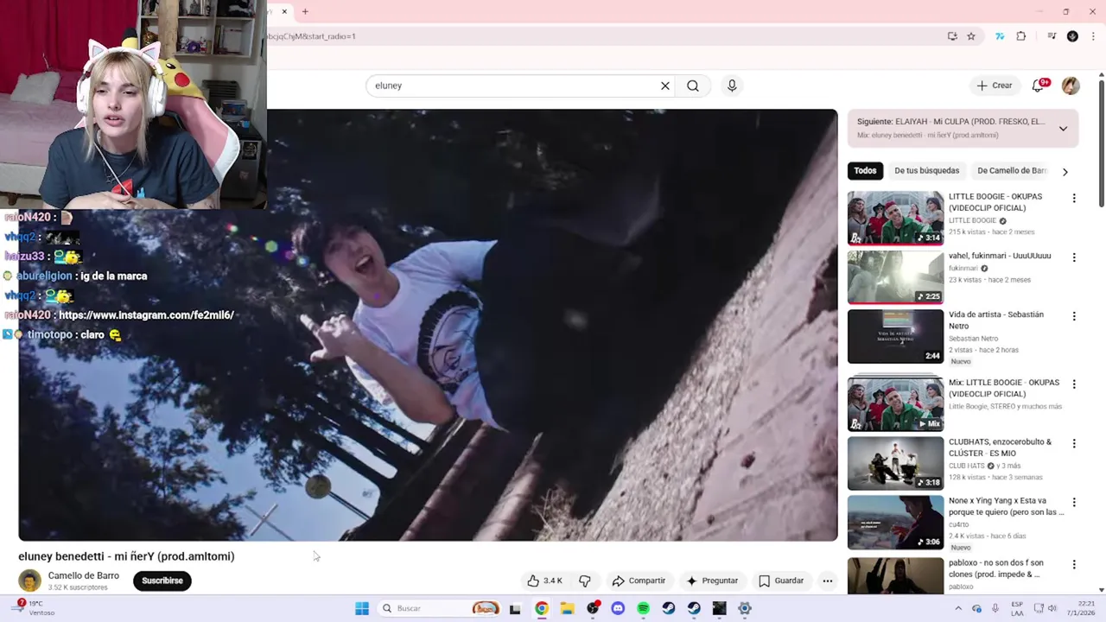Open options for pabloxo video
The image size is (1106, 622).
click(1074, 565)
